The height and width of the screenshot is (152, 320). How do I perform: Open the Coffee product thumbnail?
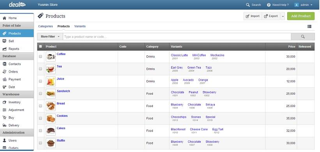click(51, 57)
